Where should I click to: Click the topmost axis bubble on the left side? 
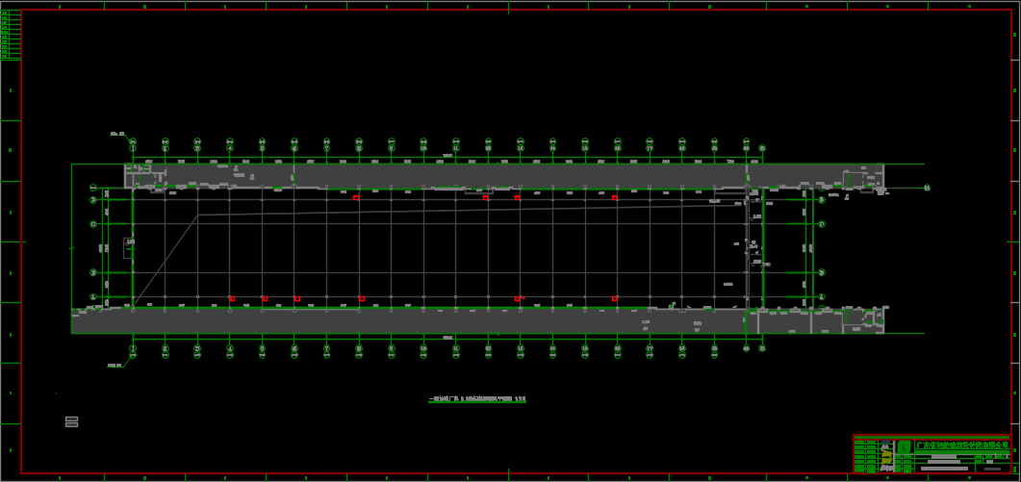[x=93, y=188]
